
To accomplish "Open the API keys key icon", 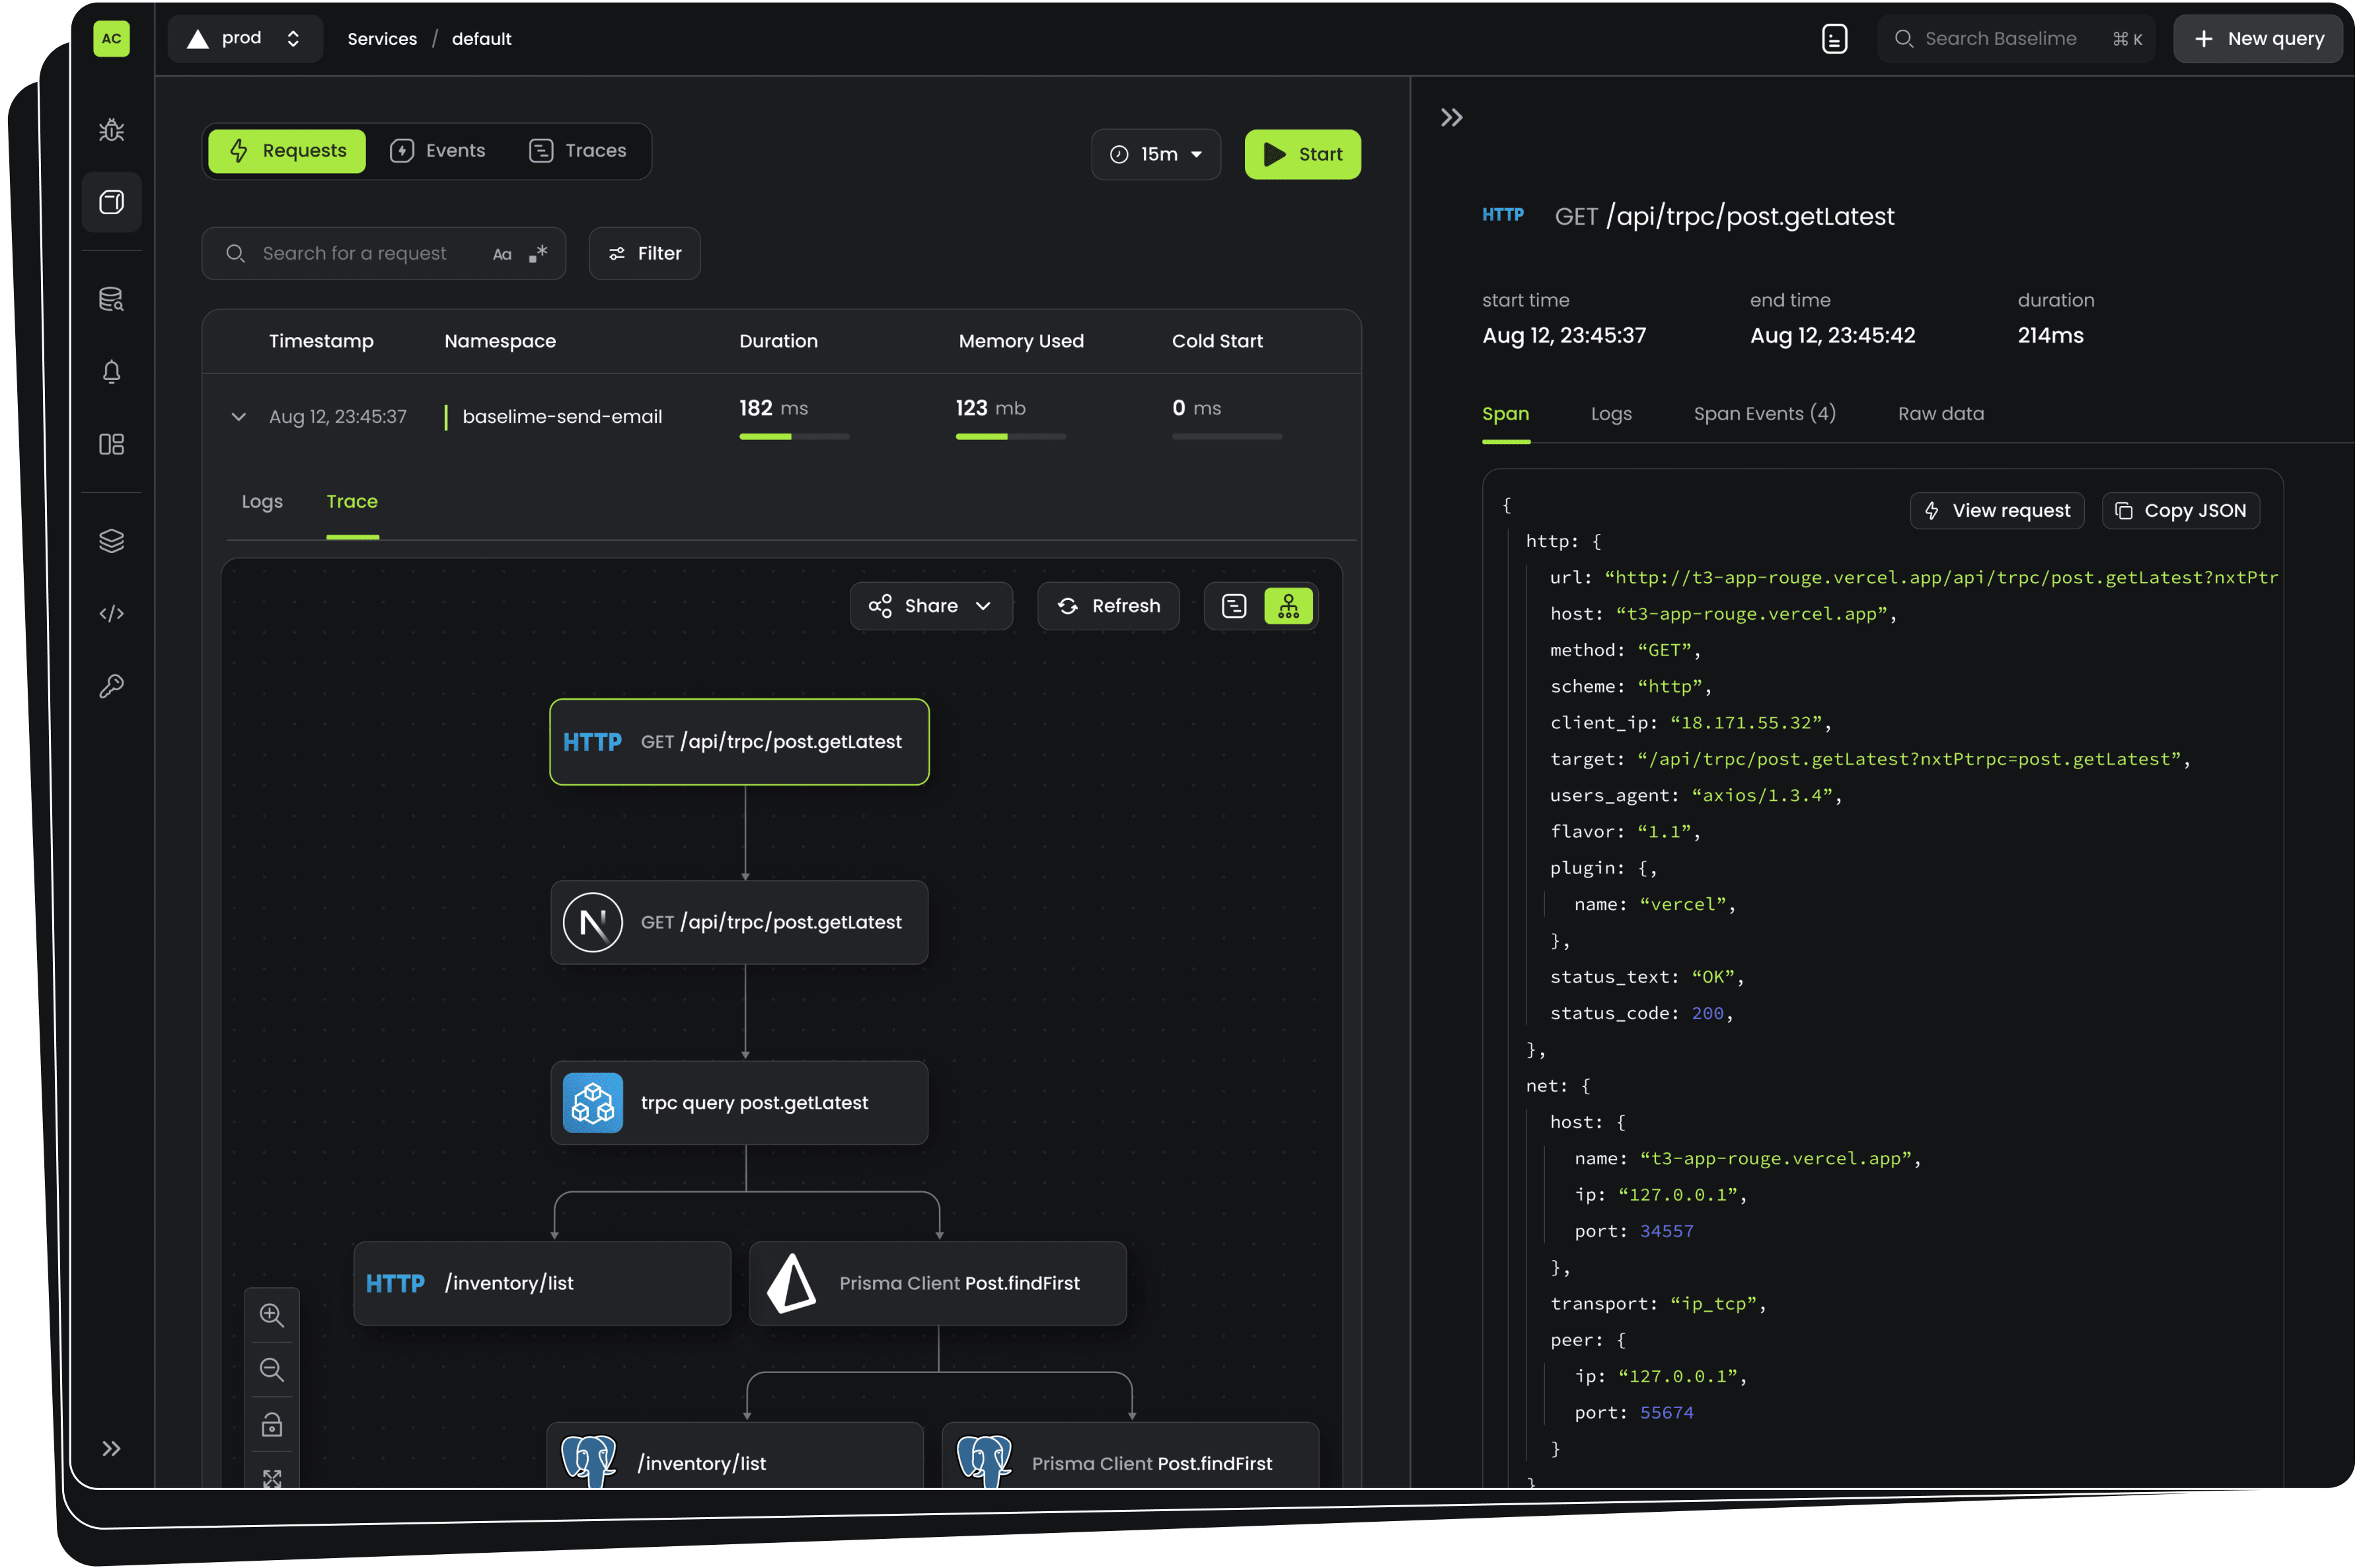I will [111, 686].
